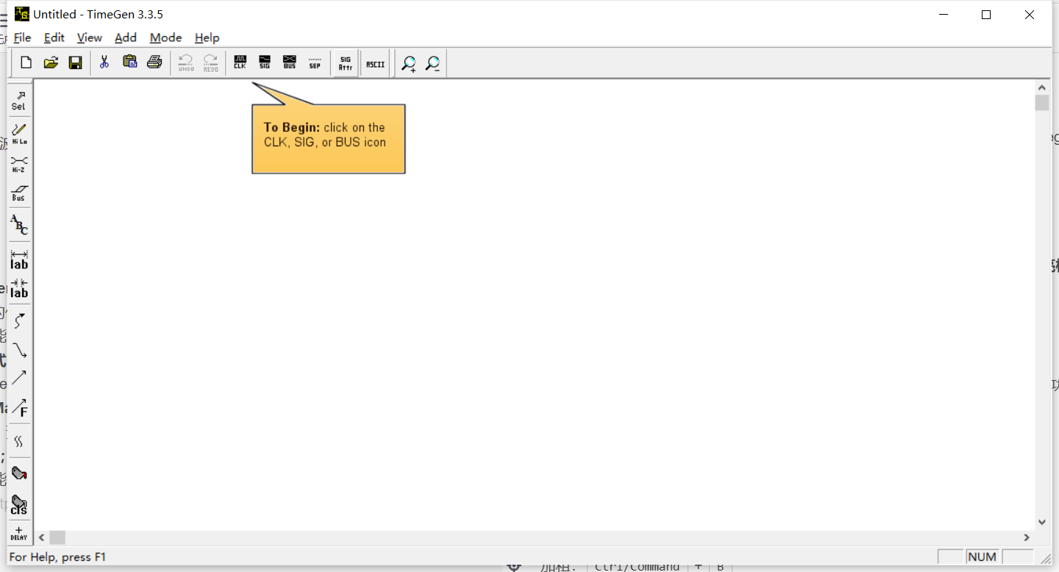The height and width of the screenshot is (572, 1059).
Task: Activate the ABC text tool
Action: click(x=18, y=225)
